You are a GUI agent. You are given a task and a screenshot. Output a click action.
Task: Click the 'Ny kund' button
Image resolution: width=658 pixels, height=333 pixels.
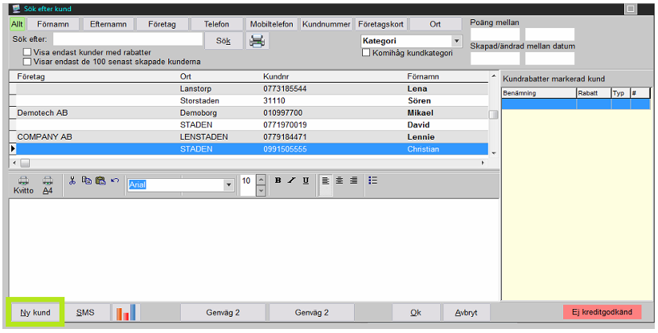click(35, 312)
